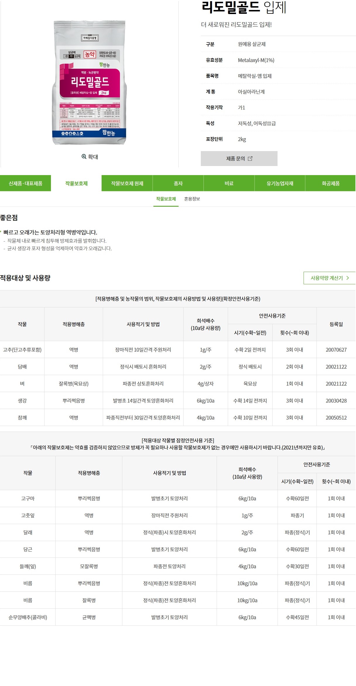This screenshot has height=686, width=356.
Task: Click the 수확 2일 전까지 cell
Action: 250,350
